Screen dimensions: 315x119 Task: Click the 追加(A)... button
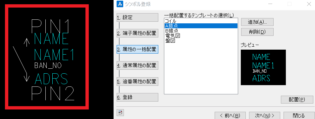tap(257, 22)
